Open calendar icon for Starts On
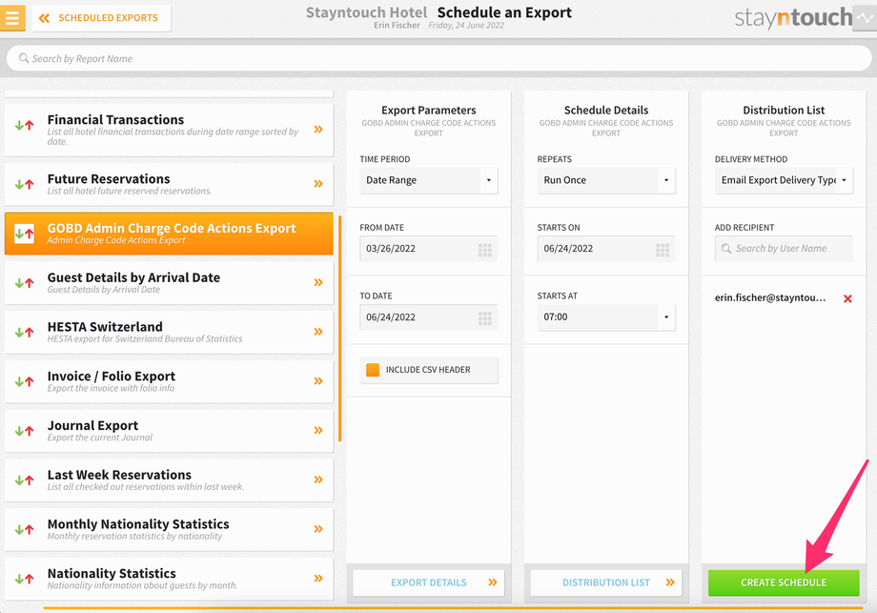 663,250
